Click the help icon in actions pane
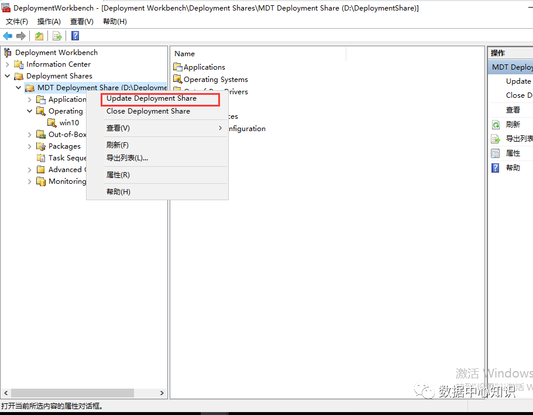The width and height of the screenshot is (533, 415). coord(496,168)
